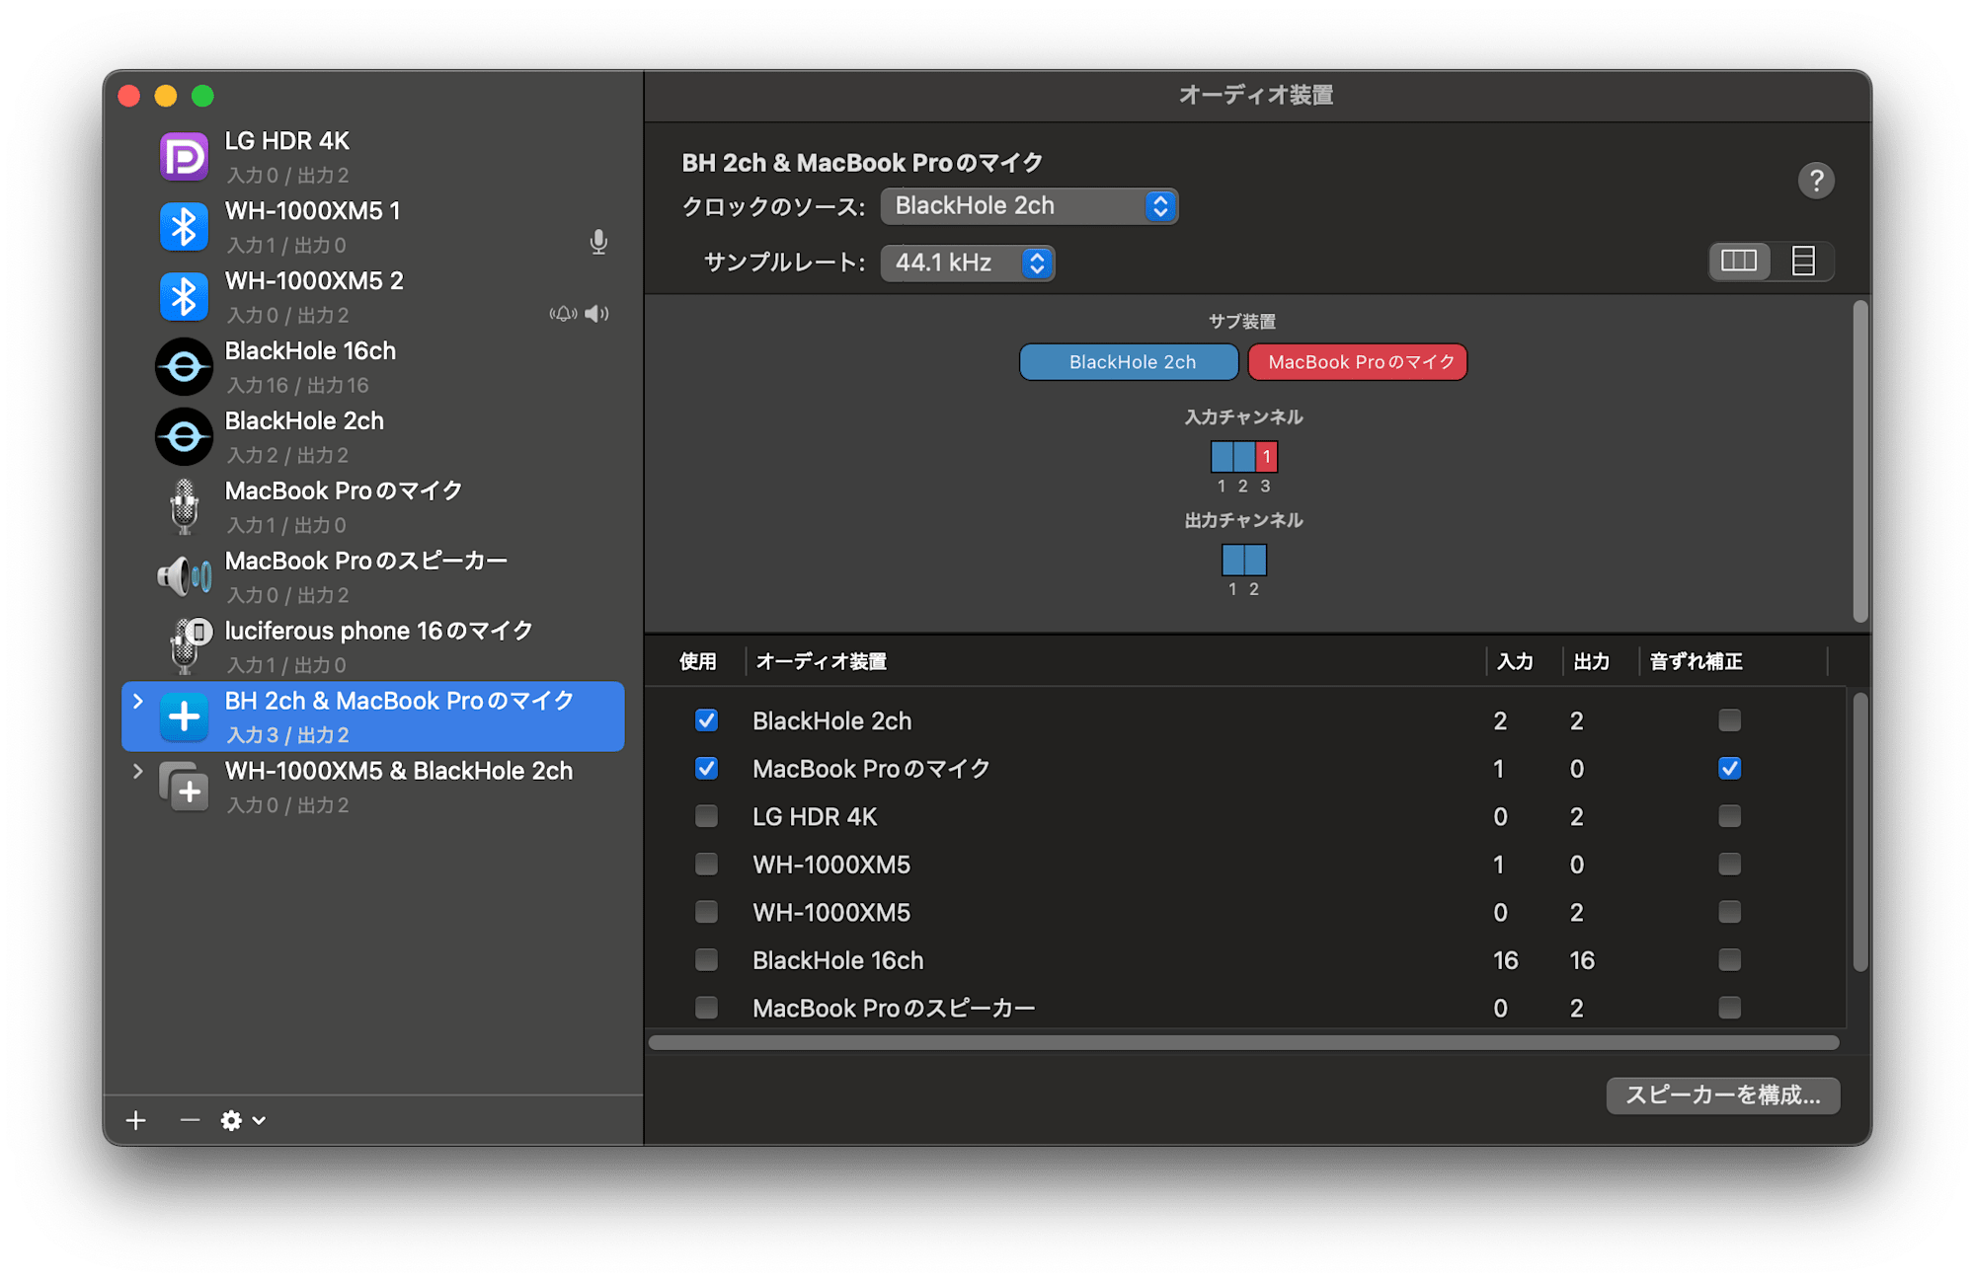1975x1282 pixels.
Task: Click the plus button to add device
Action: pos(136,1120)
